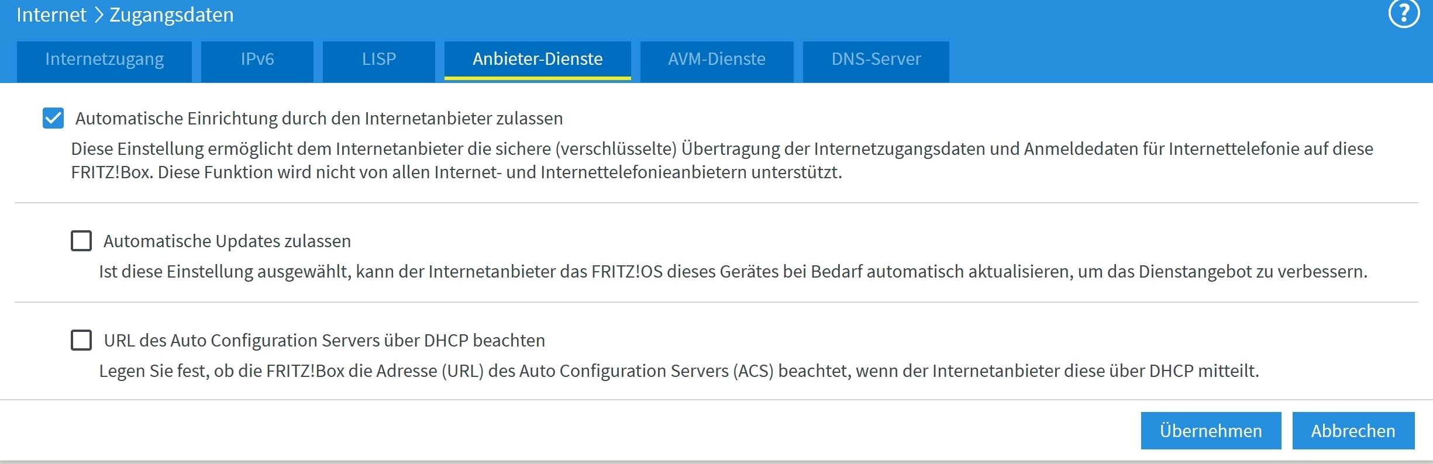Open the DNS-Server tab
Image resolution: width=1433 pixels, height=464 pixels.
click(x=876, y=60)
